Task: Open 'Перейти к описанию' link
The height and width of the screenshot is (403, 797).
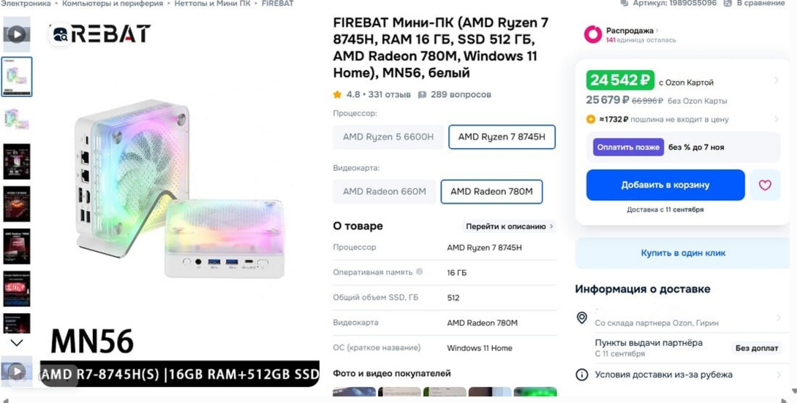Action: (509, 226)
